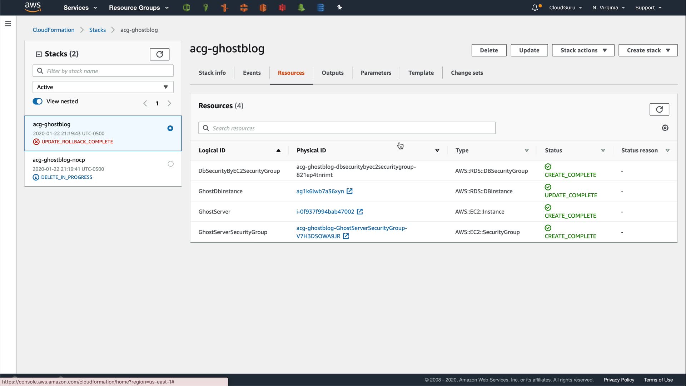Collapse the Stacks panel icon
This screenshot has width=686, height=386.
pos(39,54)
